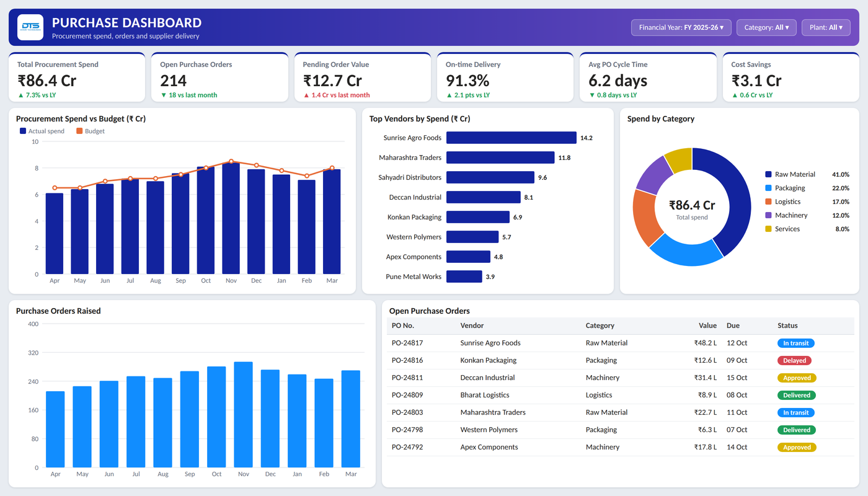Expand the Category filter dropdown
868x496 pixels.
pyautogui.click(x=766, y=27)
